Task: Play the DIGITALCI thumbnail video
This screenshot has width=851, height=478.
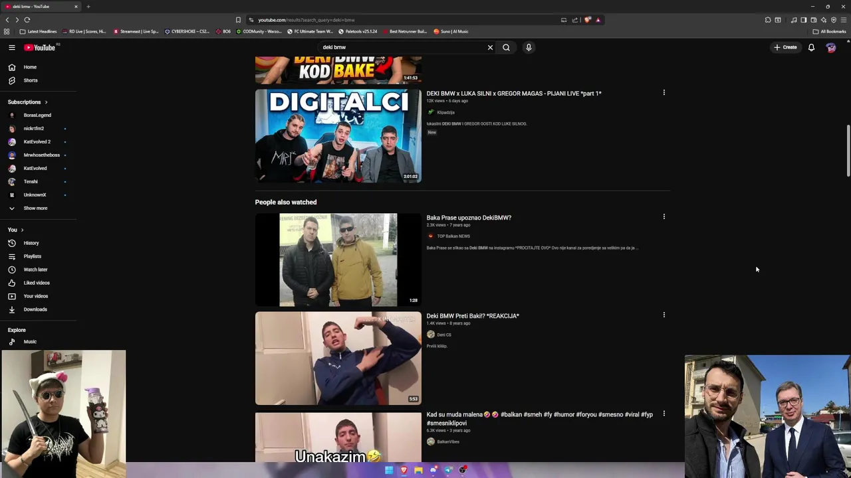Action: coord(338,135)
